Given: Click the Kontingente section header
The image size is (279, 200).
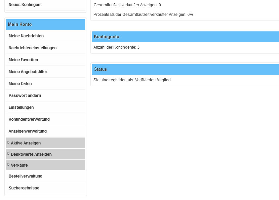Looking at the screenshot, I should click(x=185, y=37).
